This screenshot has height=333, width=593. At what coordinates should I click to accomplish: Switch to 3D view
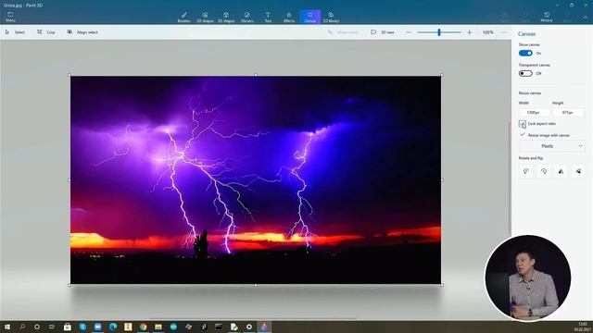click(383, 32)
